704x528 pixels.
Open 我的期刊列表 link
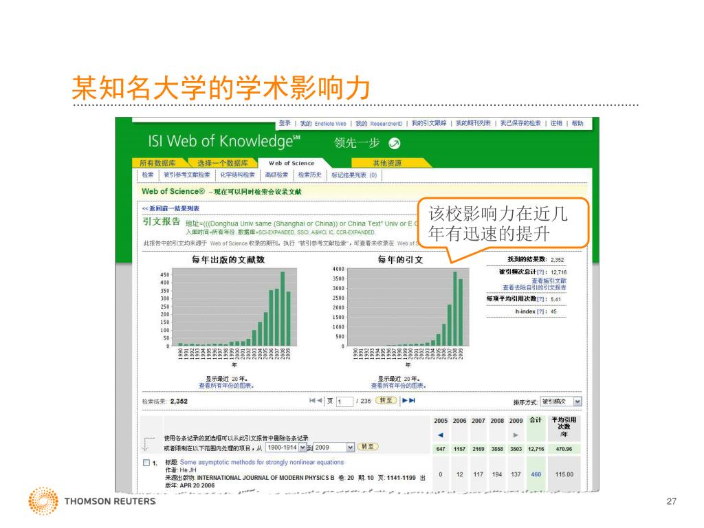(x=473, y=123)
